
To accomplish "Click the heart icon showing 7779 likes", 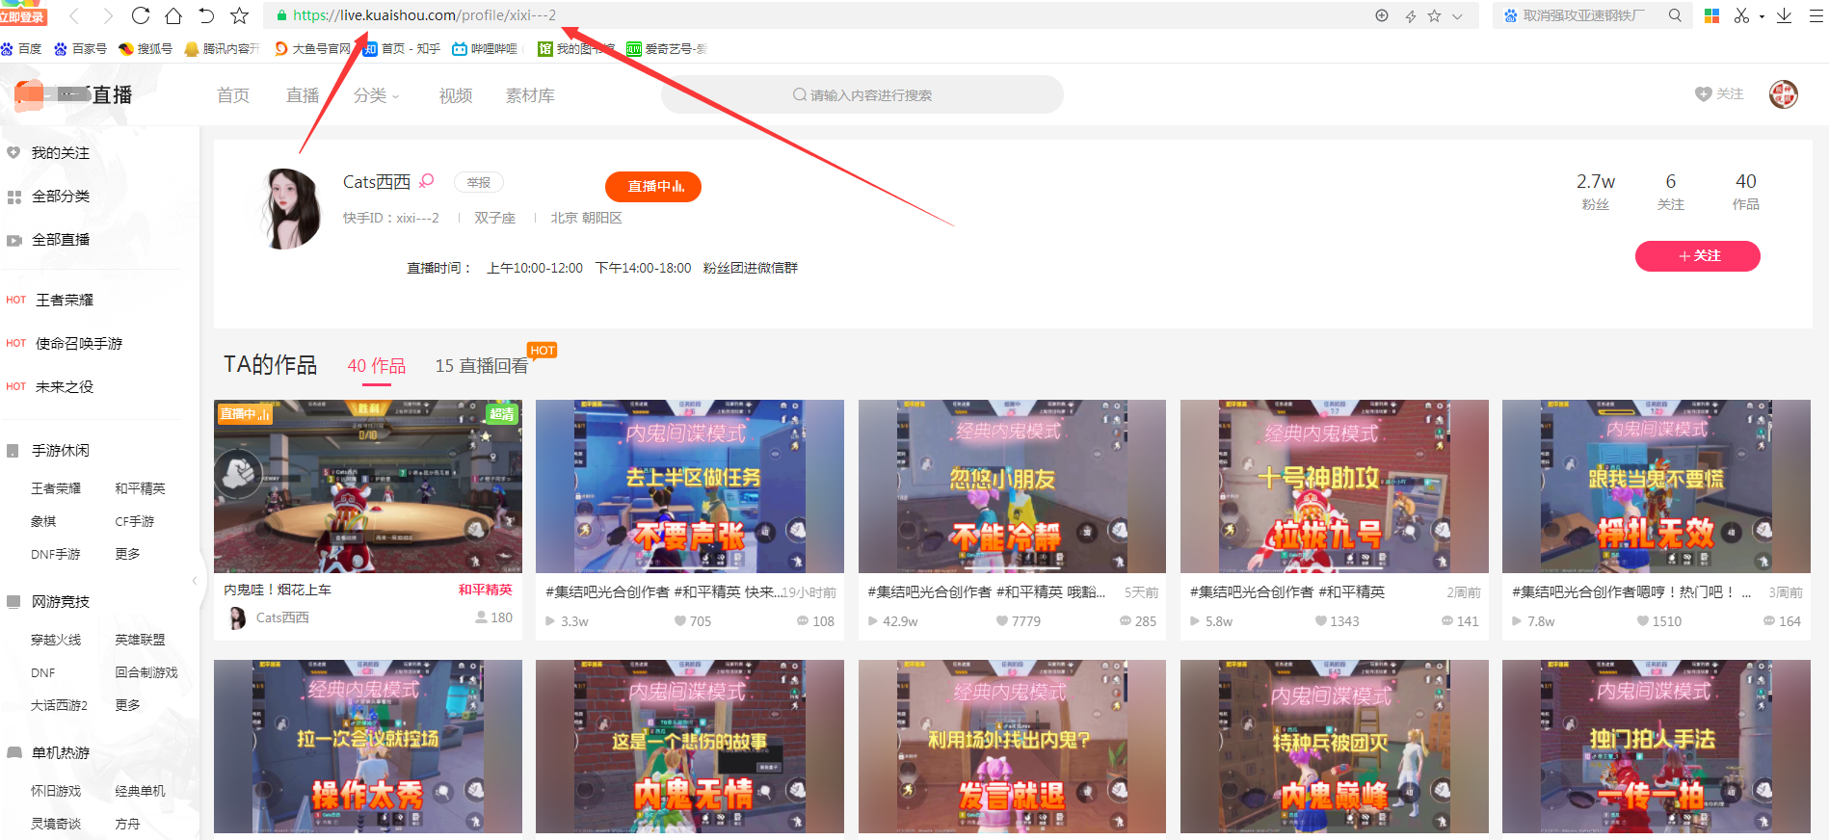I will pyautogui.click(x=1003, y=621).
